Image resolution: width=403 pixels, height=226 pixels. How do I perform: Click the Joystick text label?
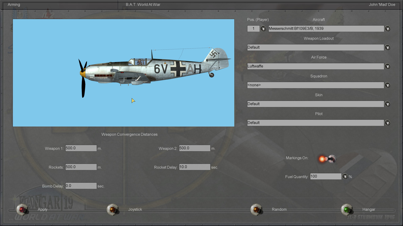tap(135, 209)
